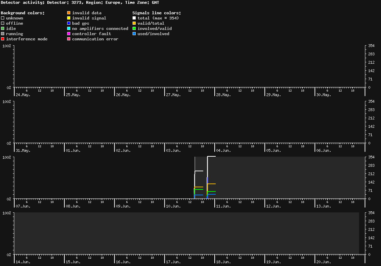Screen dimensions: 381x266
Task: Click the orange invalid data swatch
Action: pos(69,13)
